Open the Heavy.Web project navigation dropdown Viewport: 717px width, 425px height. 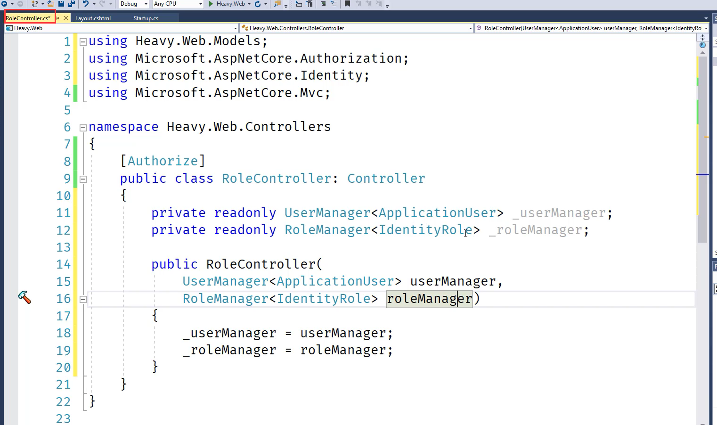pos(121,28)
